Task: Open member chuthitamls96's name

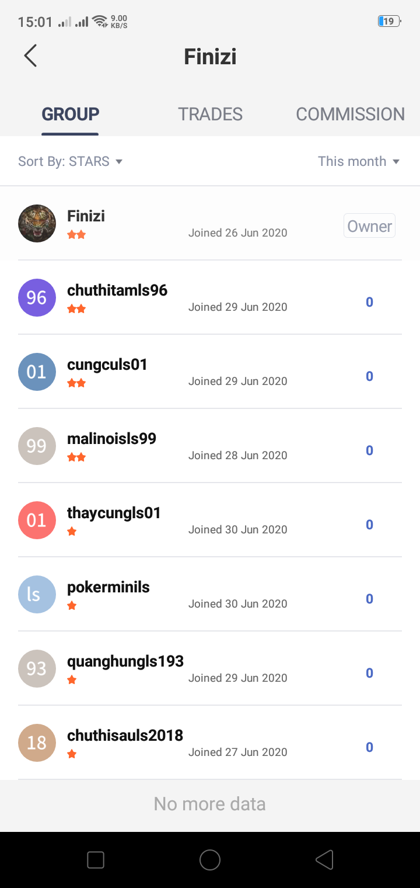Action: (117, 290)
